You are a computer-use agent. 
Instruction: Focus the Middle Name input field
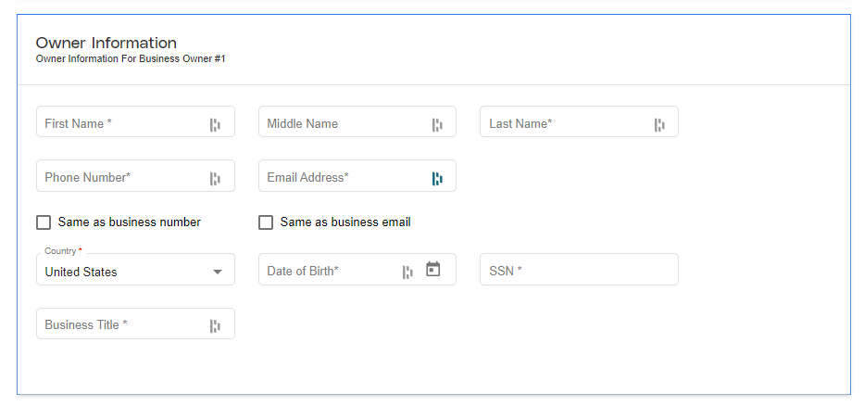(x=357, y=122)
